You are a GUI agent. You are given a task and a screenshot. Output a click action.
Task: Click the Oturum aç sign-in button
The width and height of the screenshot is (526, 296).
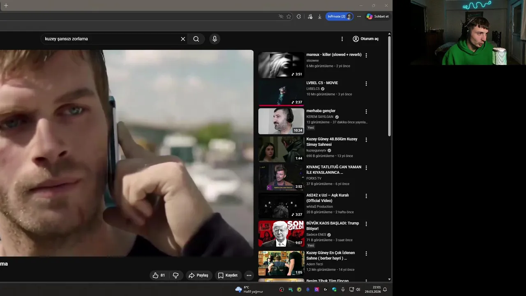click(366, 39)
